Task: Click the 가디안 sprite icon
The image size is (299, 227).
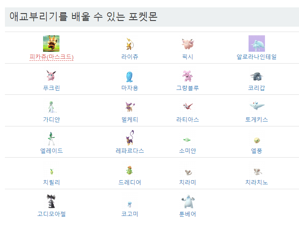Action: click(x=52, y=107)
